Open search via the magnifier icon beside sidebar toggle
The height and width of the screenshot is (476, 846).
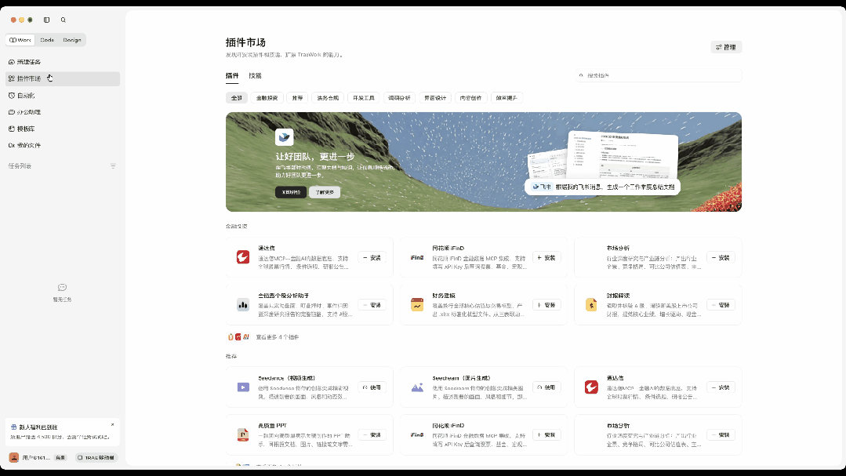(x=64, y=20)
